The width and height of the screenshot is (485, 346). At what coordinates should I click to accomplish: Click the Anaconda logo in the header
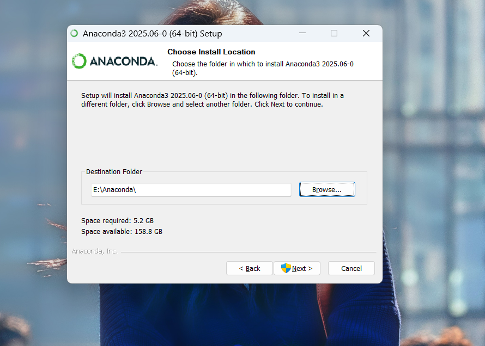[x=114, y=61]
